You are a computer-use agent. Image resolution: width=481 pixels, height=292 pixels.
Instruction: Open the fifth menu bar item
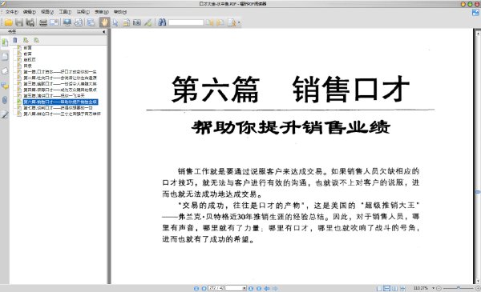pos(83,12)
